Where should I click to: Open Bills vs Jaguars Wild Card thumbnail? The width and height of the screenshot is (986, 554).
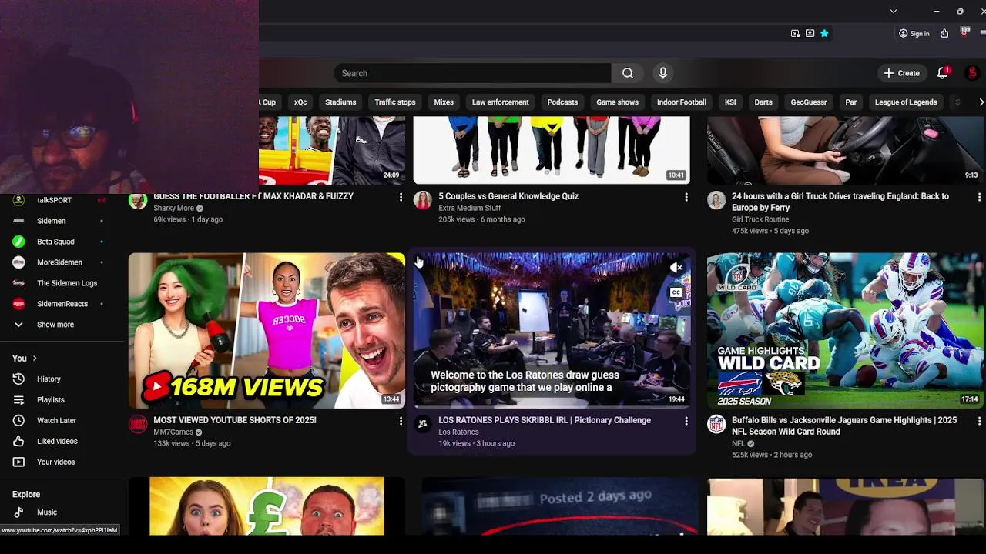tap(846, 331)
